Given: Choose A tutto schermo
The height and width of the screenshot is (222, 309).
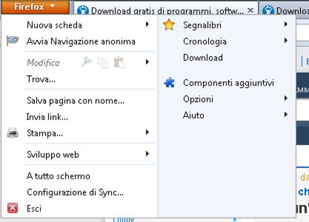Looking at the screenshot, I should [79, 176].
